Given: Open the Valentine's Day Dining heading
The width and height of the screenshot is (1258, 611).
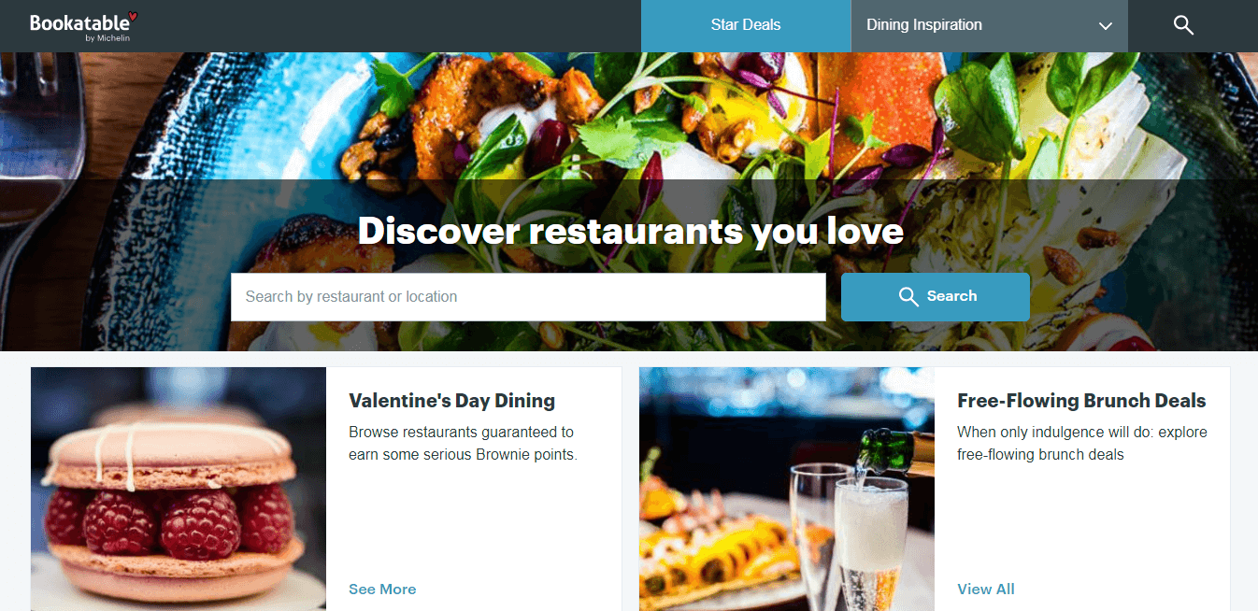Looking at the screenshot, I should click(451, 401).
